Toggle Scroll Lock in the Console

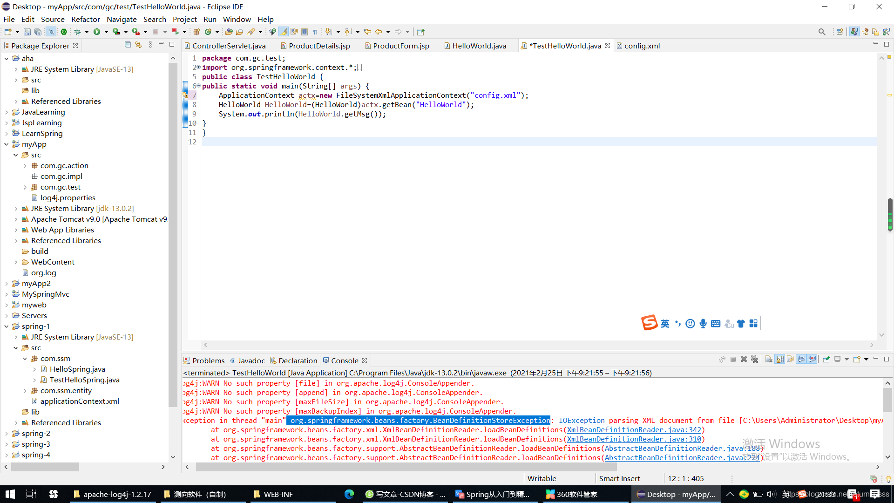[779, 359]
